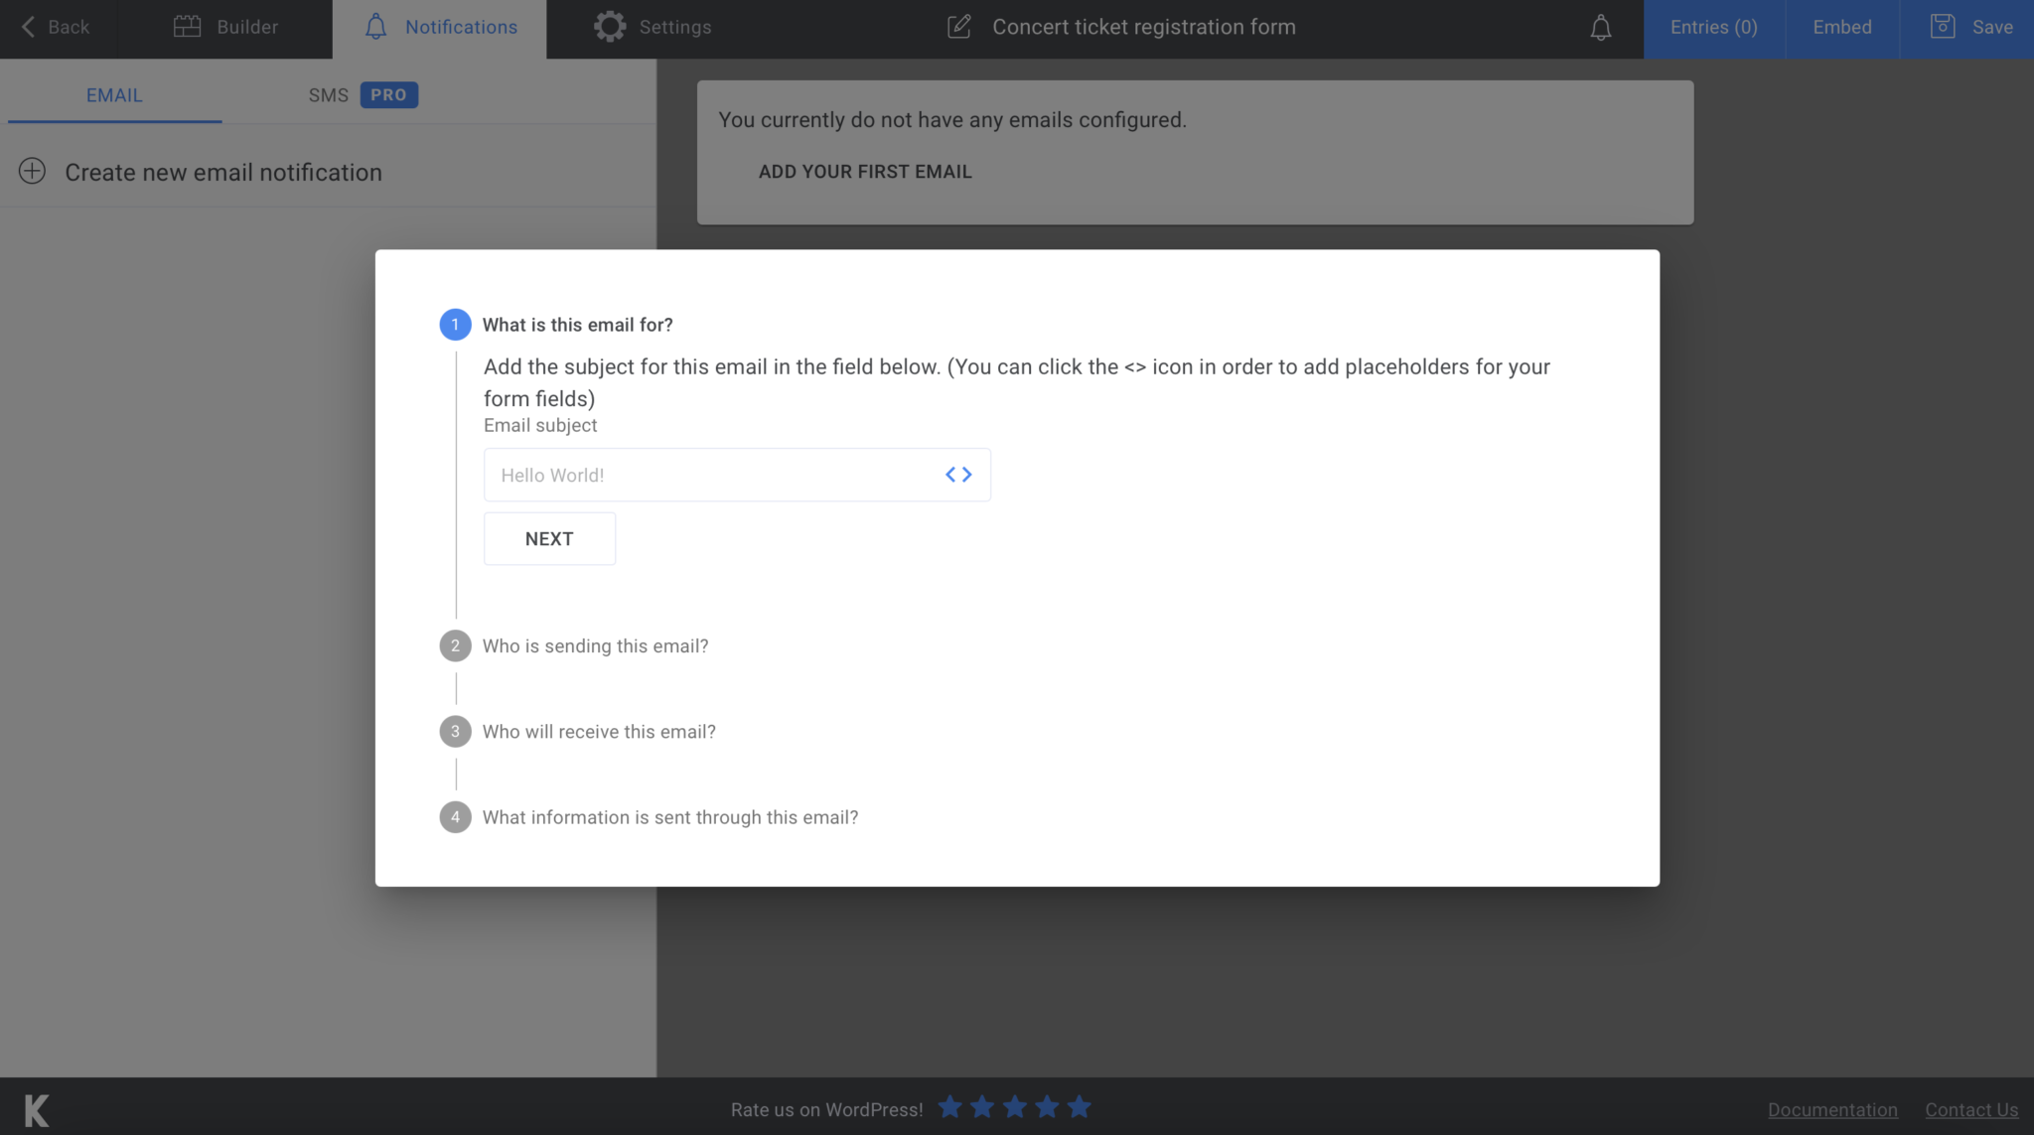
Task: Expand step 4 about information sent through email
Action: pos(670,816)
